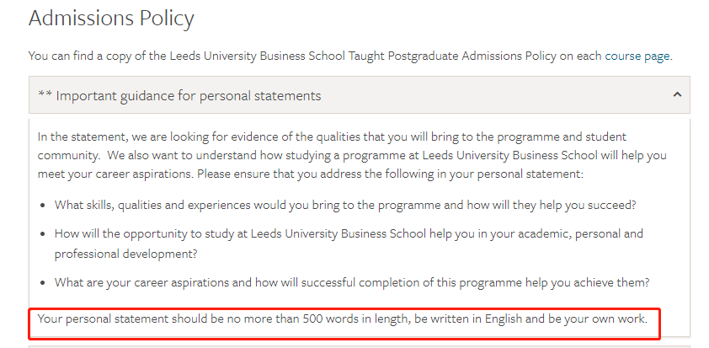Click '500 words' in the highlighted sentence
Viewport: 709px width, 348px height.
click(x=330, y=319)
